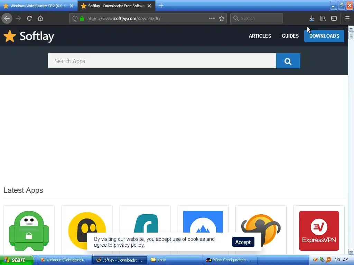Viewport: 354px width, 265px height.
Task: Open the teal Surfshark app thumbnail
Action: (146, 223)
